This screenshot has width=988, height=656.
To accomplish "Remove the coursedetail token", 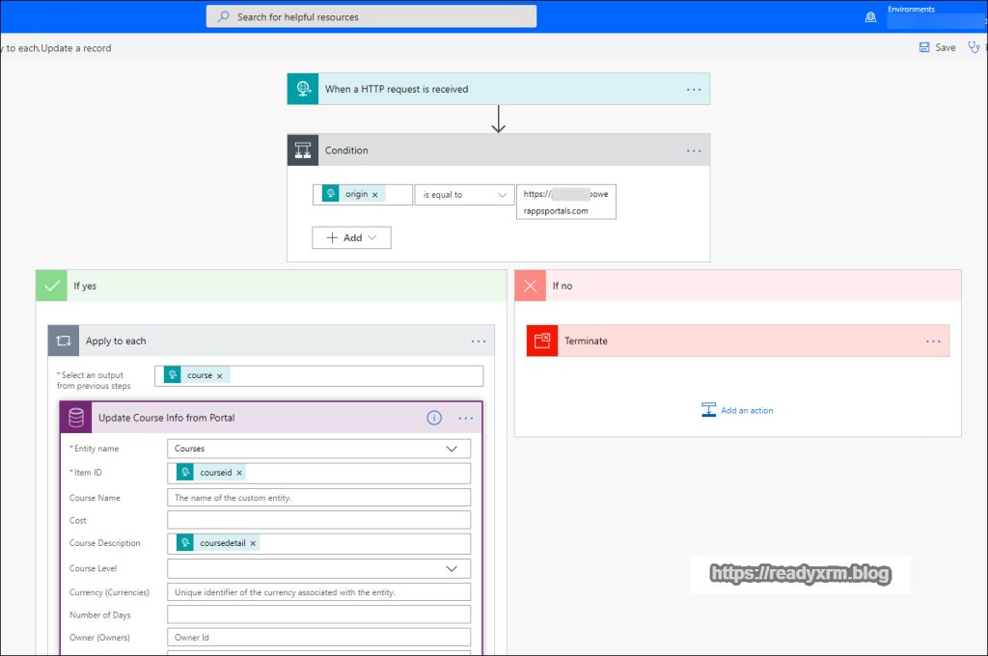I will pos(253,543).
